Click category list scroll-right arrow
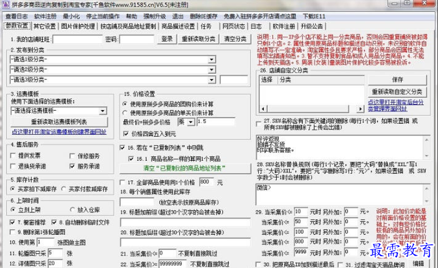Viewport: 438px width, 268px height. pos(361,108)
